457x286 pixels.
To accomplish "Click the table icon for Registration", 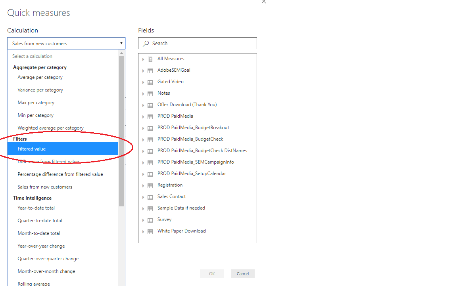I will [150, 186].
